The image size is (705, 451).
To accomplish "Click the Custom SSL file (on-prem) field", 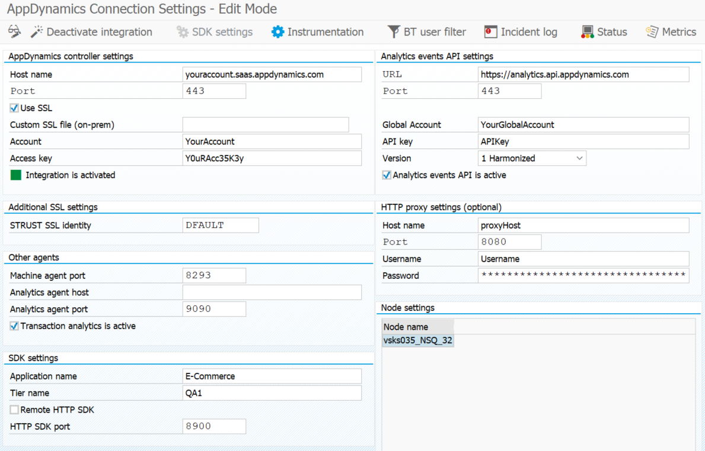I will coord(266,125).
